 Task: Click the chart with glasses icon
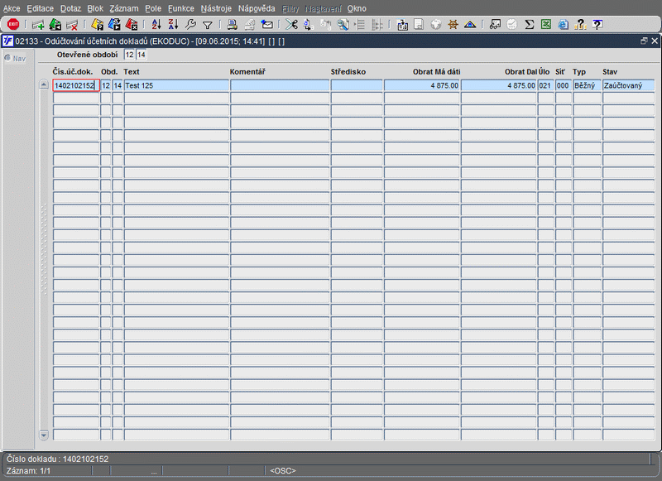click(495, 25)
